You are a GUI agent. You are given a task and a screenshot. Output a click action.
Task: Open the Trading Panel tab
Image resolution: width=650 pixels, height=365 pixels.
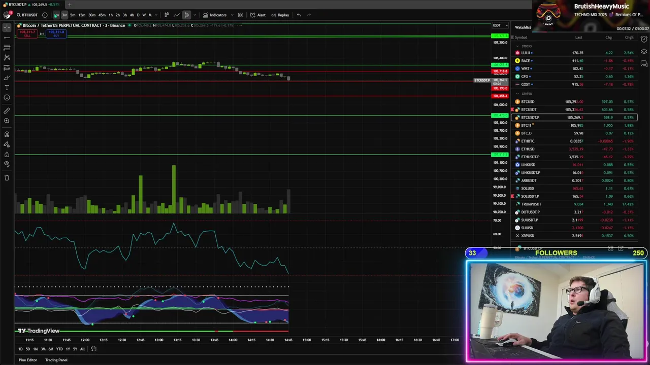tap(56, 360)
